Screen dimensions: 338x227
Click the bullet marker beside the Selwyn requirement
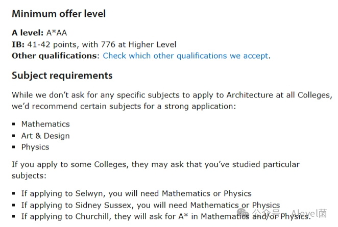14,193
